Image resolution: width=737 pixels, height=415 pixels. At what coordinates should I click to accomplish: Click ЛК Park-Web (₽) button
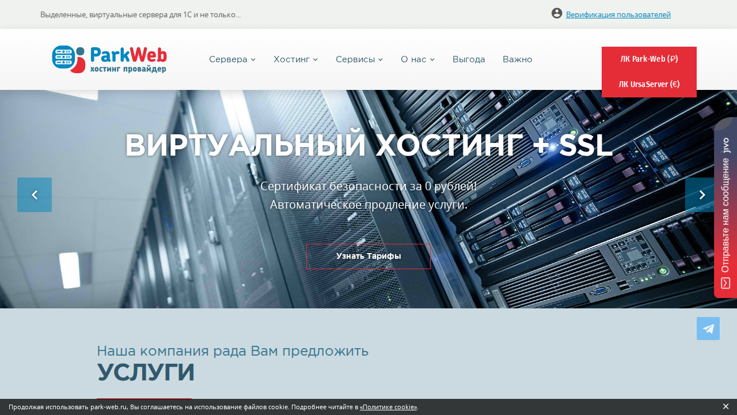pyautogui.click(x=649, y=59)
